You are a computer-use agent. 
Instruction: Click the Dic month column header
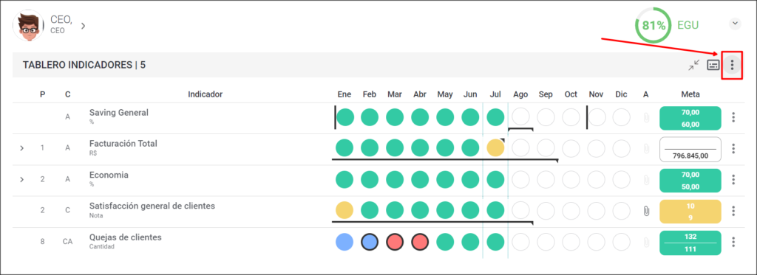pyautogui.click(x=621, y=94)
